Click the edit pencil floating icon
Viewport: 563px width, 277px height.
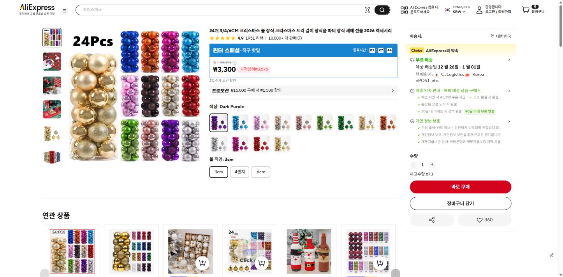(x=551, y=255)
